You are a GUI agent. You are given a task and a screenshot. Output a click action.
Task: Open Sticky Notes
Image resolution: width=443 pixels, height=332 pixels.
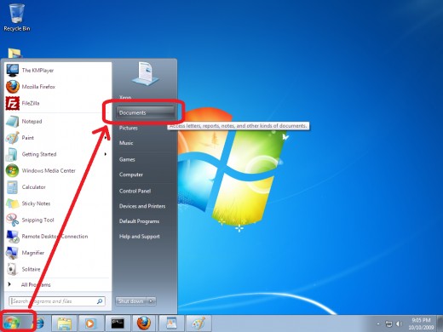coord(57,203)
